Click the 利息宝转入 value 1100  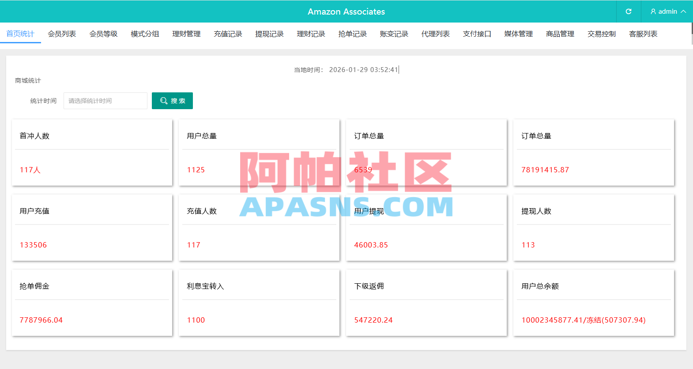[x=196, y=320]
